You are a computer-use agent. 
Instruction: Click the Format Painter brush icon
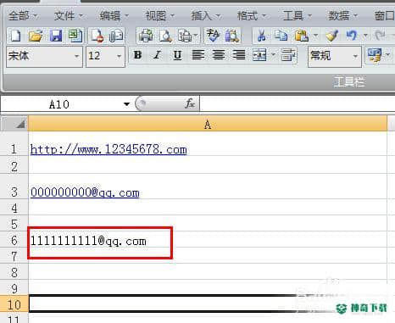[x=332, y=36]
